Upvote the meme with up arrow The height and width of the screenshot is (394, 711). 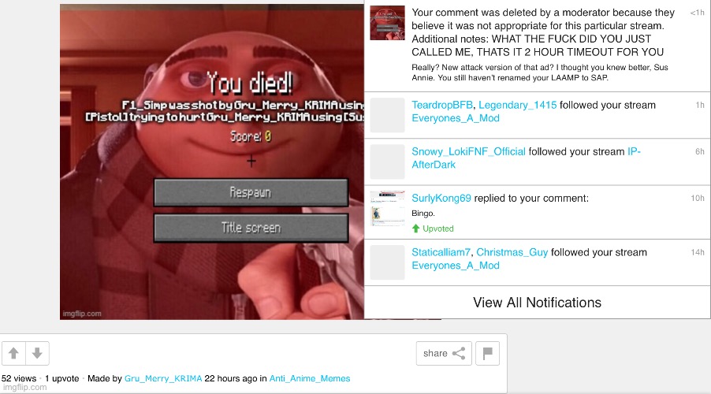pyautogui.click(x=13, y=353)
